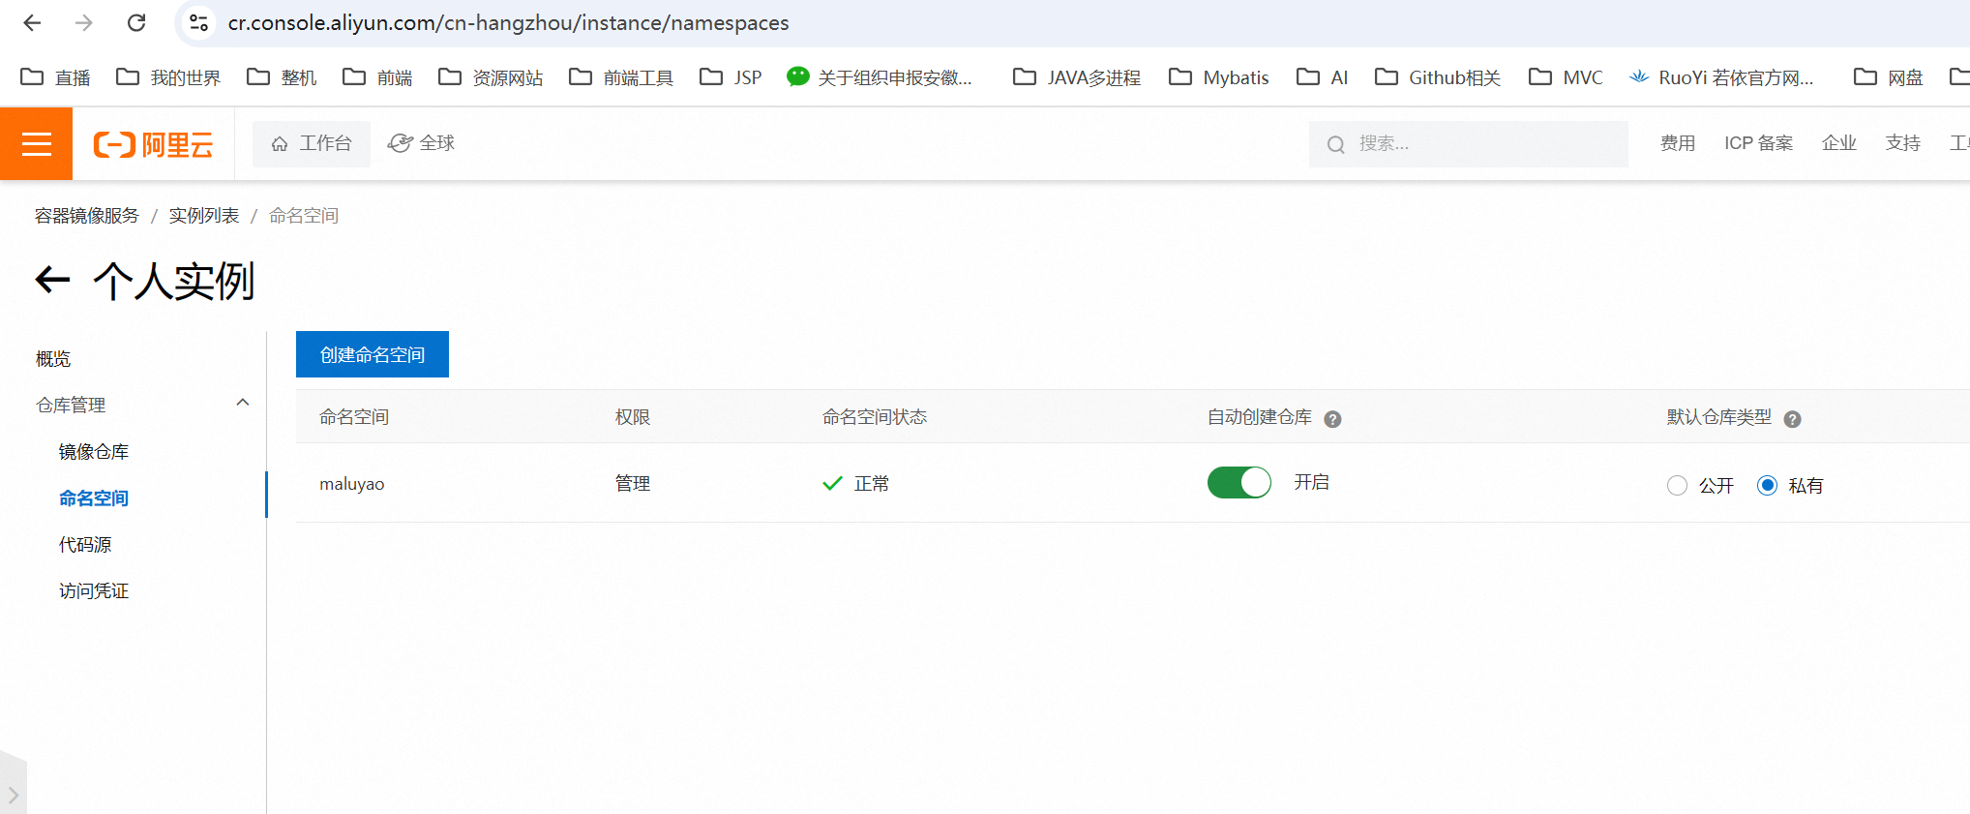Click help icon next to 默认仓库类型
The image size is (1970, 814).
coord(1792,419)
